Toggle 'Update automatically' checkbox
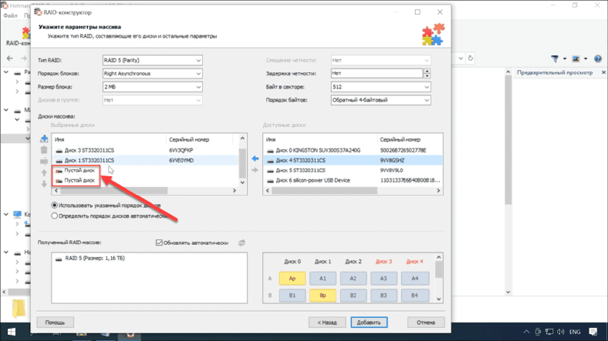 159,242
